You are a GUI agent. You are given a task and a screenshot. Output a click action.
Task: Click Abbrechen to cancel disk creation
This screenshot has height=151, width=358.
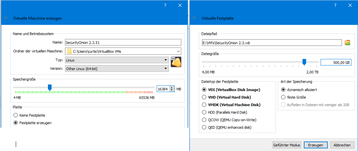coord(342,145)
